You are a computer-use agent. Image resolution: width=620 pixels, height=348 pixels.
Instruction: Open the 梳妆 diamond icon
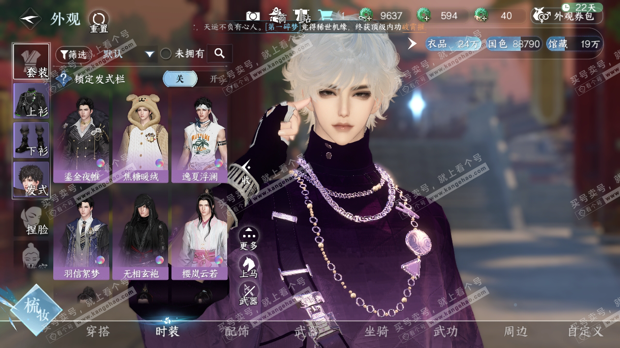click(36, 309)
